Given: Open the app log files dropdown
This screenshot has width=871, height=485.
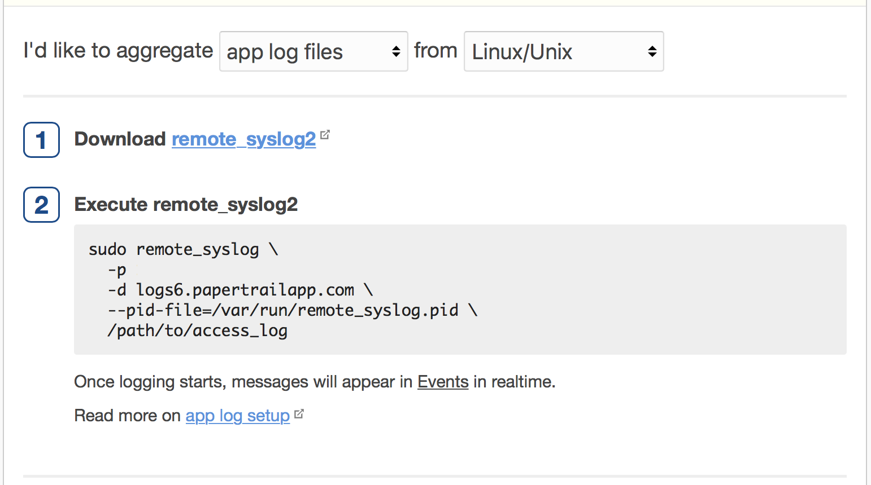Looking at the screenshot, I should tap(305, 52).
